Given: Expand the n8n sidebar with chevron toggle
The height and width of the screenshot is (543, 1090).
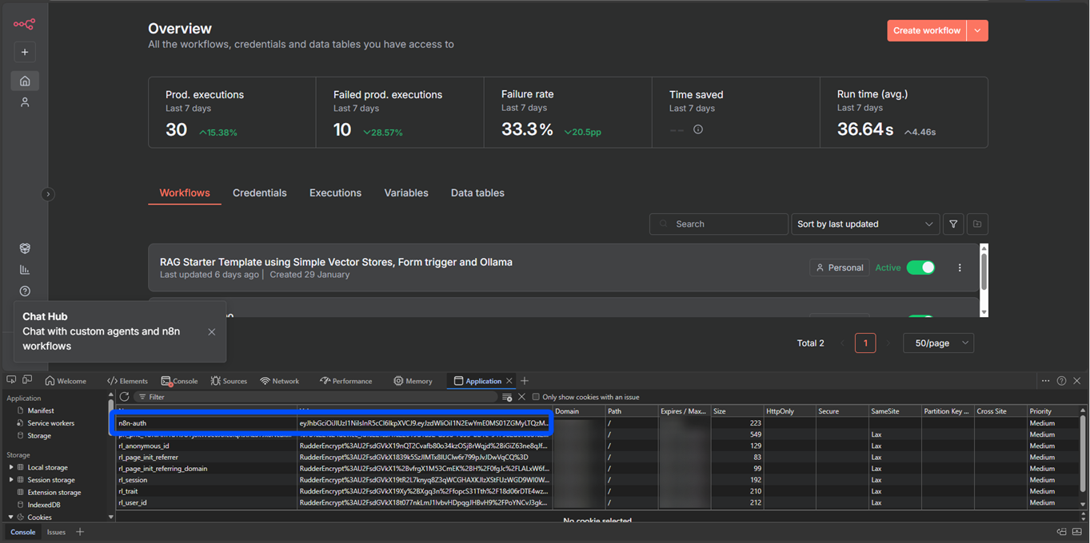Looking at the screenshot, I should (48, 194).
